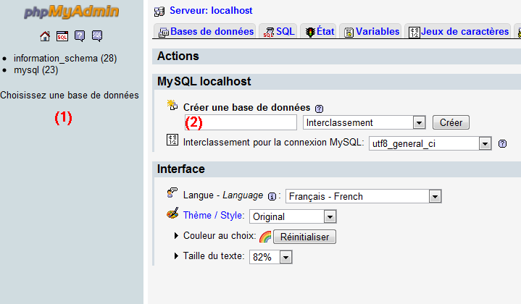Open the SQL query window icon

tap(62, 36)
